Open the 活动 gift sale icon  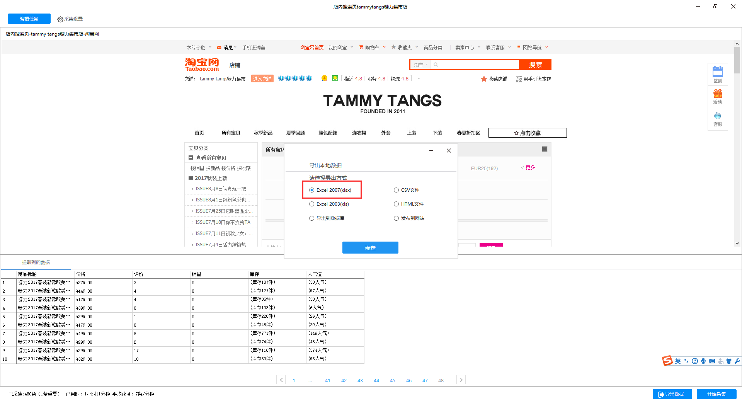tap(718, 93)
